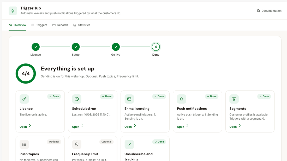This screenshot has height=161, width=287.
Task: Click the chevron beside Open on Push notifications card
Action: 187,126
